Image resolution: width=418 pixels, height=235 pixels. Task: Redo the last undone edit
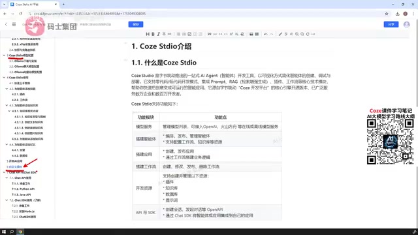click(272, 34)
